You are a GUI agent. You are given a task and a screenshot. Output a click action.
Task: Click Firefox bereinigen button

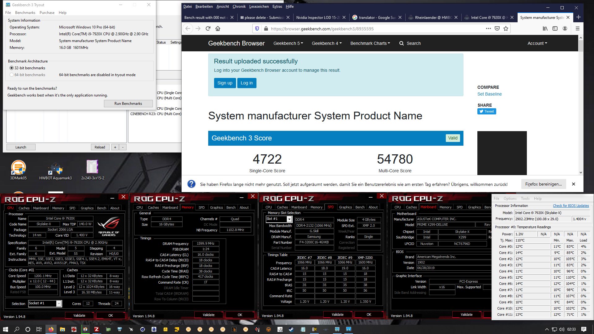543,184
